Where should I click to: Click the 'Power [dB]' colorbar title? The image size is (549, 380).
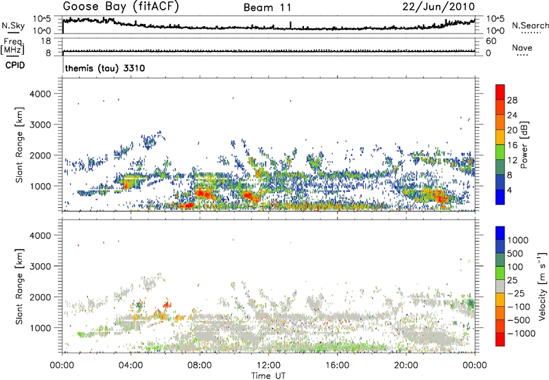[524, 145]
